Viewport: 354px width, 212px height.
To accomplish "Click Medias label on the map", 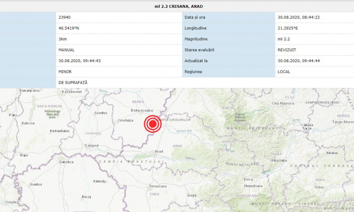I will tap(332, 153).
